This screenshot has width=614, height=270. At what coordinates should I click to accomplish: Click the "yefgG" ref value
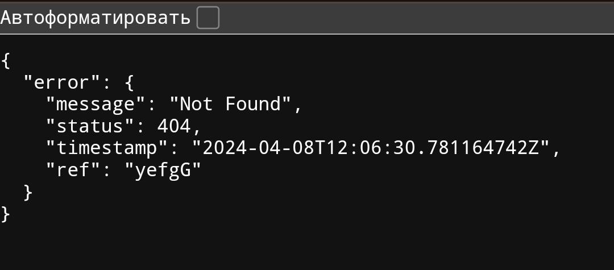163,170
